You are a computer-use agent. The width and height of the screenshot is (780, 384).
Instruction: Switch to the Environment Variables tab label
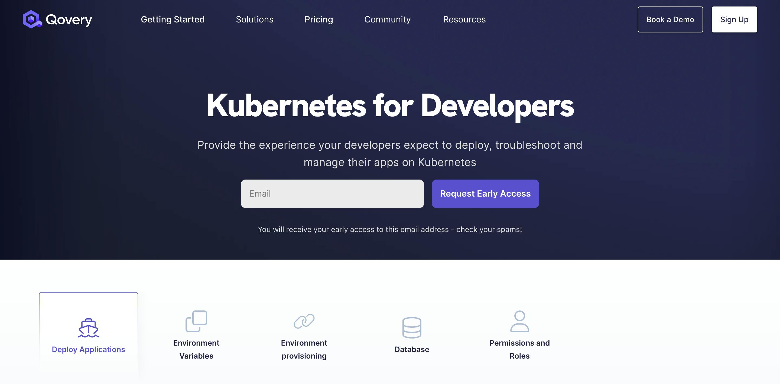tap(196, 349)
